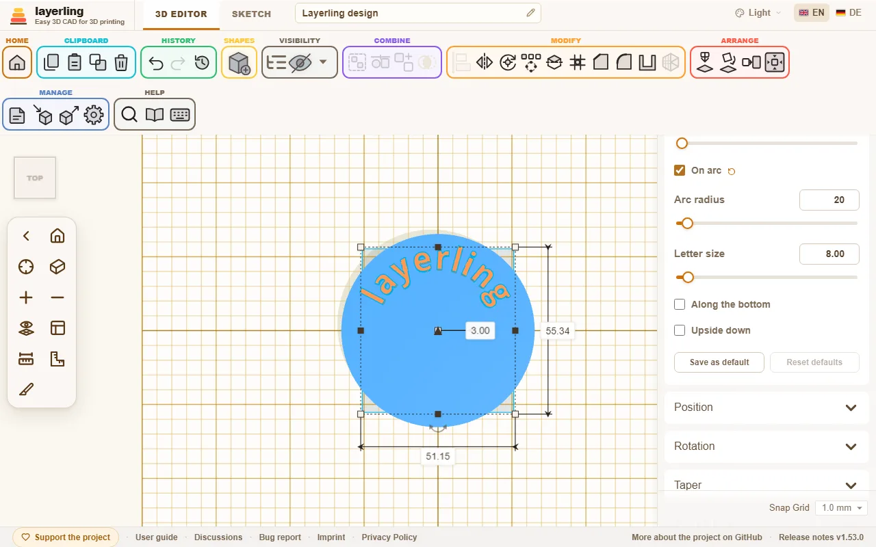Open the Settings gear in the Manage group
This screenshot has height=547, width=876.
[x=94, y=115]
